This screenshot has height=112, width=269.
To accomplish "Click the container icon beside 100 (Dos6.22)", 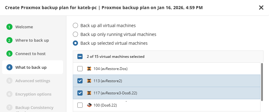I will [x=89, y=105].
